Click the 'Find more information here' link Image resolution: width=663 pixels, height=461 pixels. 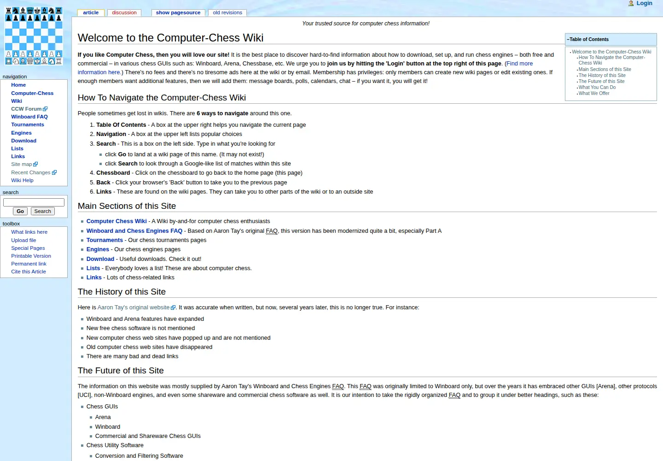click(x=305, y=68)
